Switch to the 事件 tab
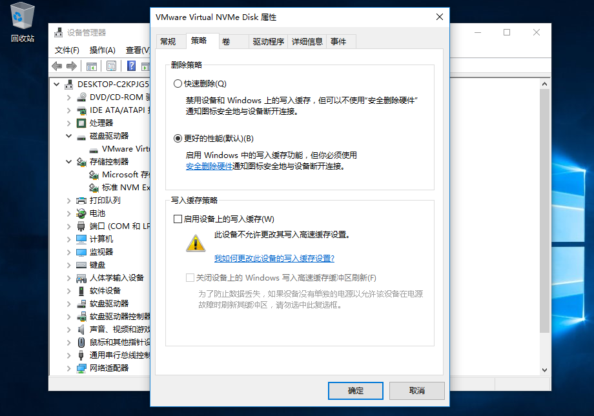594x416 pixels. pyautogui.click(x=341, y=42)
